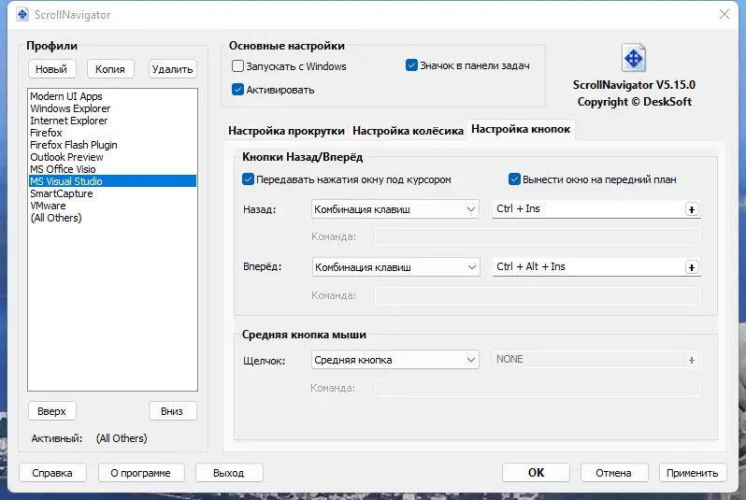Click the ScrollNavigator logo above the version text
This screenshot has height=500, width=746.
click(633, 58)
